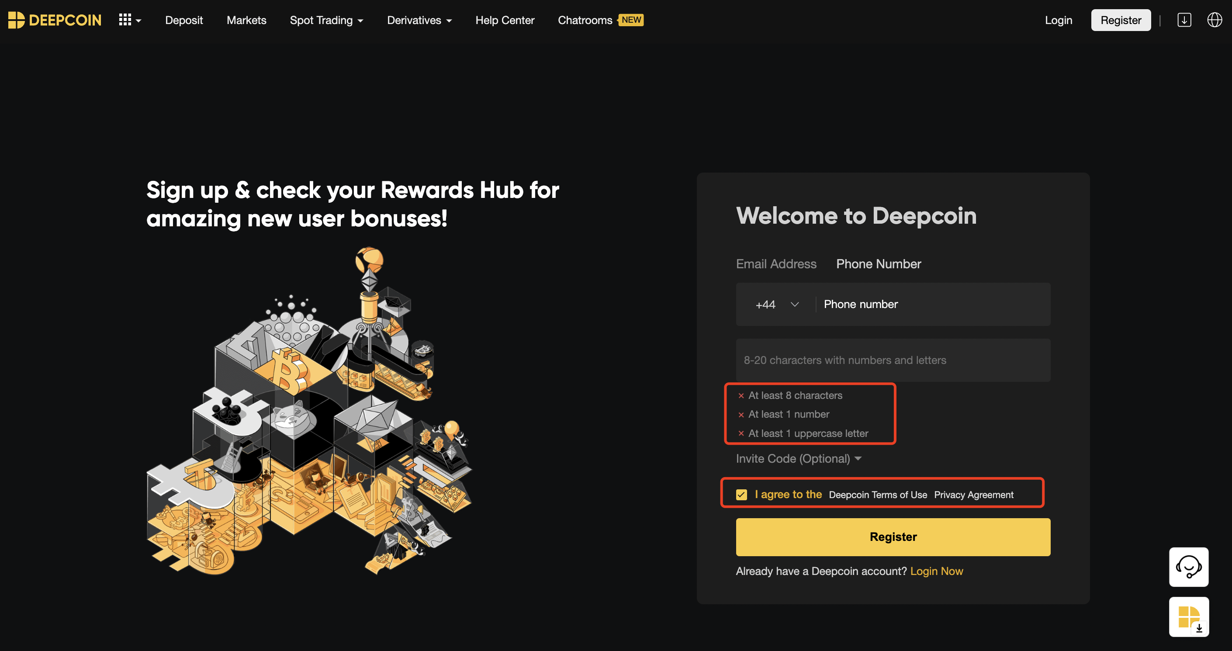
Task: Click the 'At least 1 number' requirement text
Action: [x=789, y=415]
